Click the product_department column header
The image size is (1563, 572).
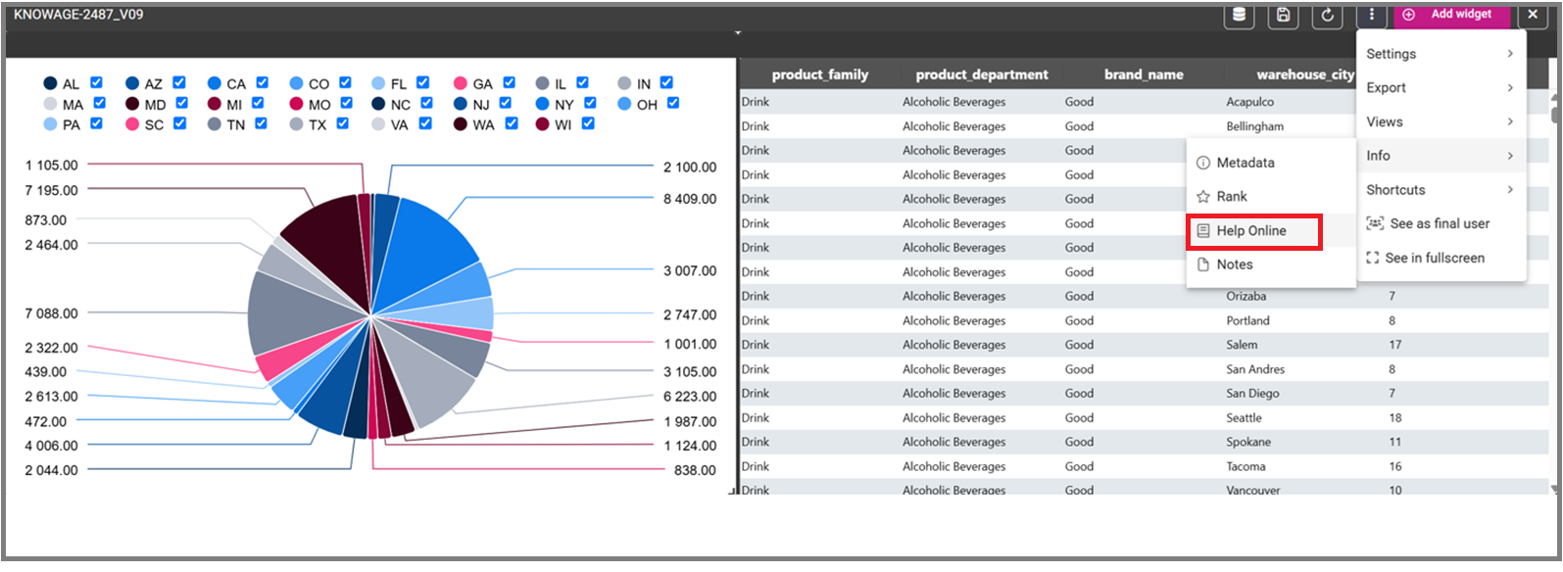pos(981,74)
